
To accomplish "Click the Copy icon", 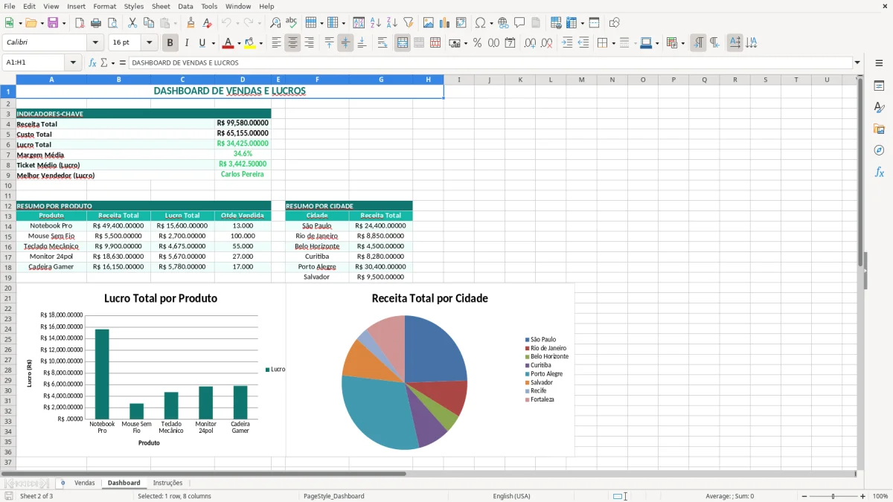I will tap(149, 23).
